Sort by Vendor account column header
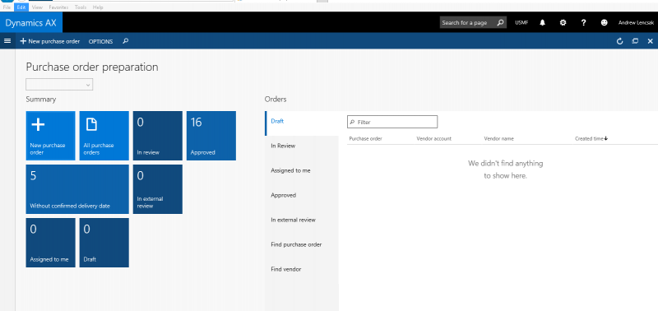 point(434,138)
